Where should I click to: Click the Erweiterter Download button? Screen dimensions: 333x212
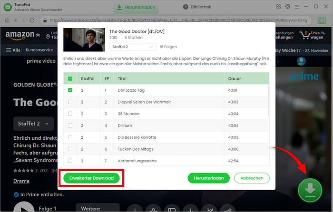click(91, 178)
